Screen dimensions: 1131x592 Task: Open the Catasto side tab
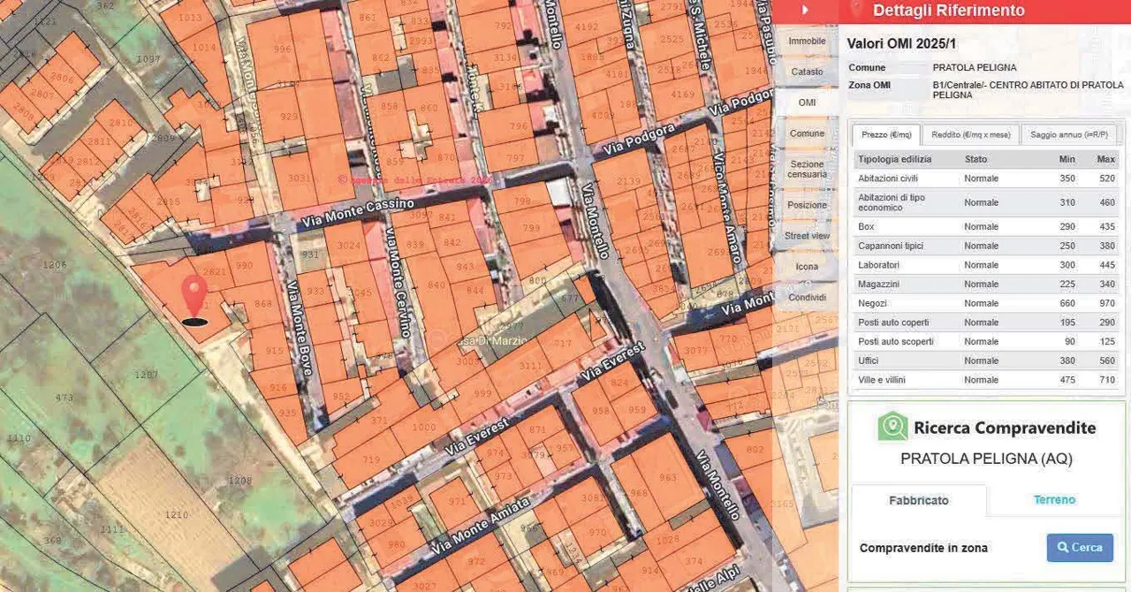click(x=807, y=72)
